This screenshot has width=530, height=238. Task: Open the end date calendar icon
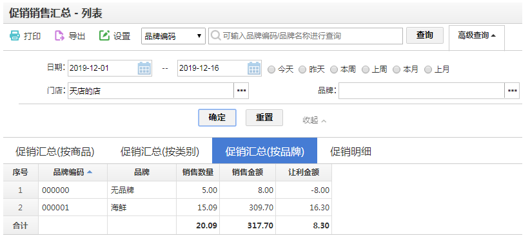[x=254, y=68]
